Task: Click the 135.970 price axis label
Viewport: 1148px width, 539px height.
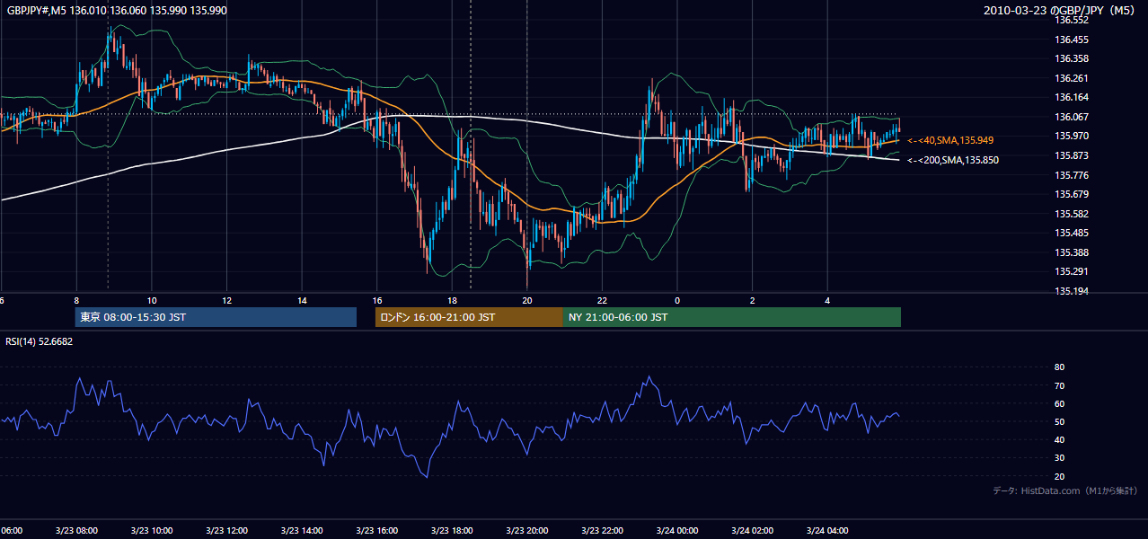Action: point(1071,136)
